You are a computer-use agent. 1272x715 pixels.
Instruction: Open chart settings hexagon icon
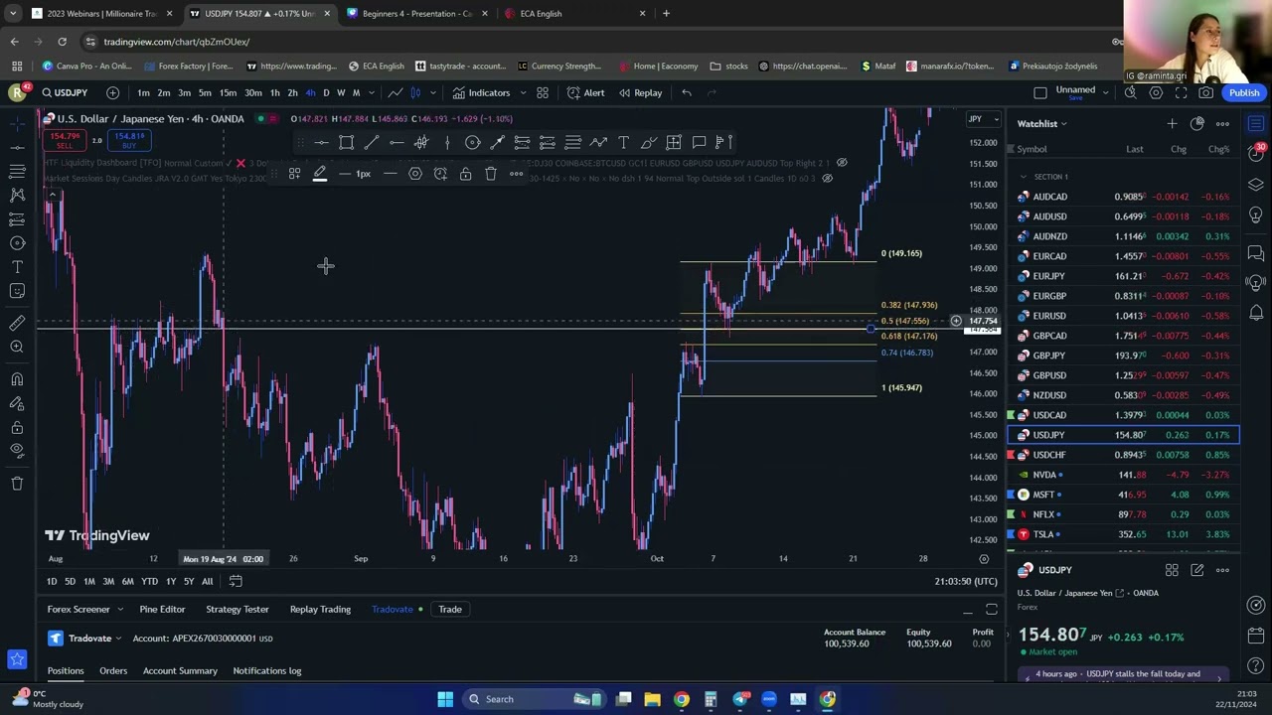1156,92
